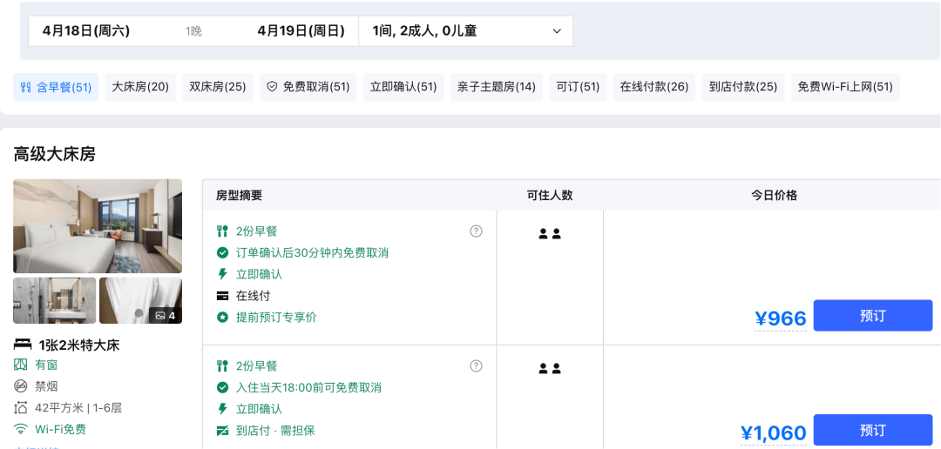The image size is (941, 449).
Task: Click the 今日价格 column header
Action: (x=775, y=196)
